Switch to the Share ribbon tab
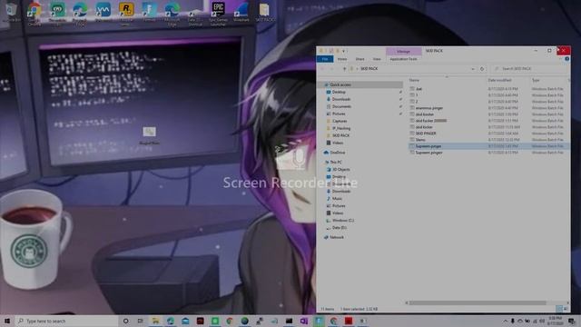Viewport: 581px width, 327px height. click(x=359, y=59)
